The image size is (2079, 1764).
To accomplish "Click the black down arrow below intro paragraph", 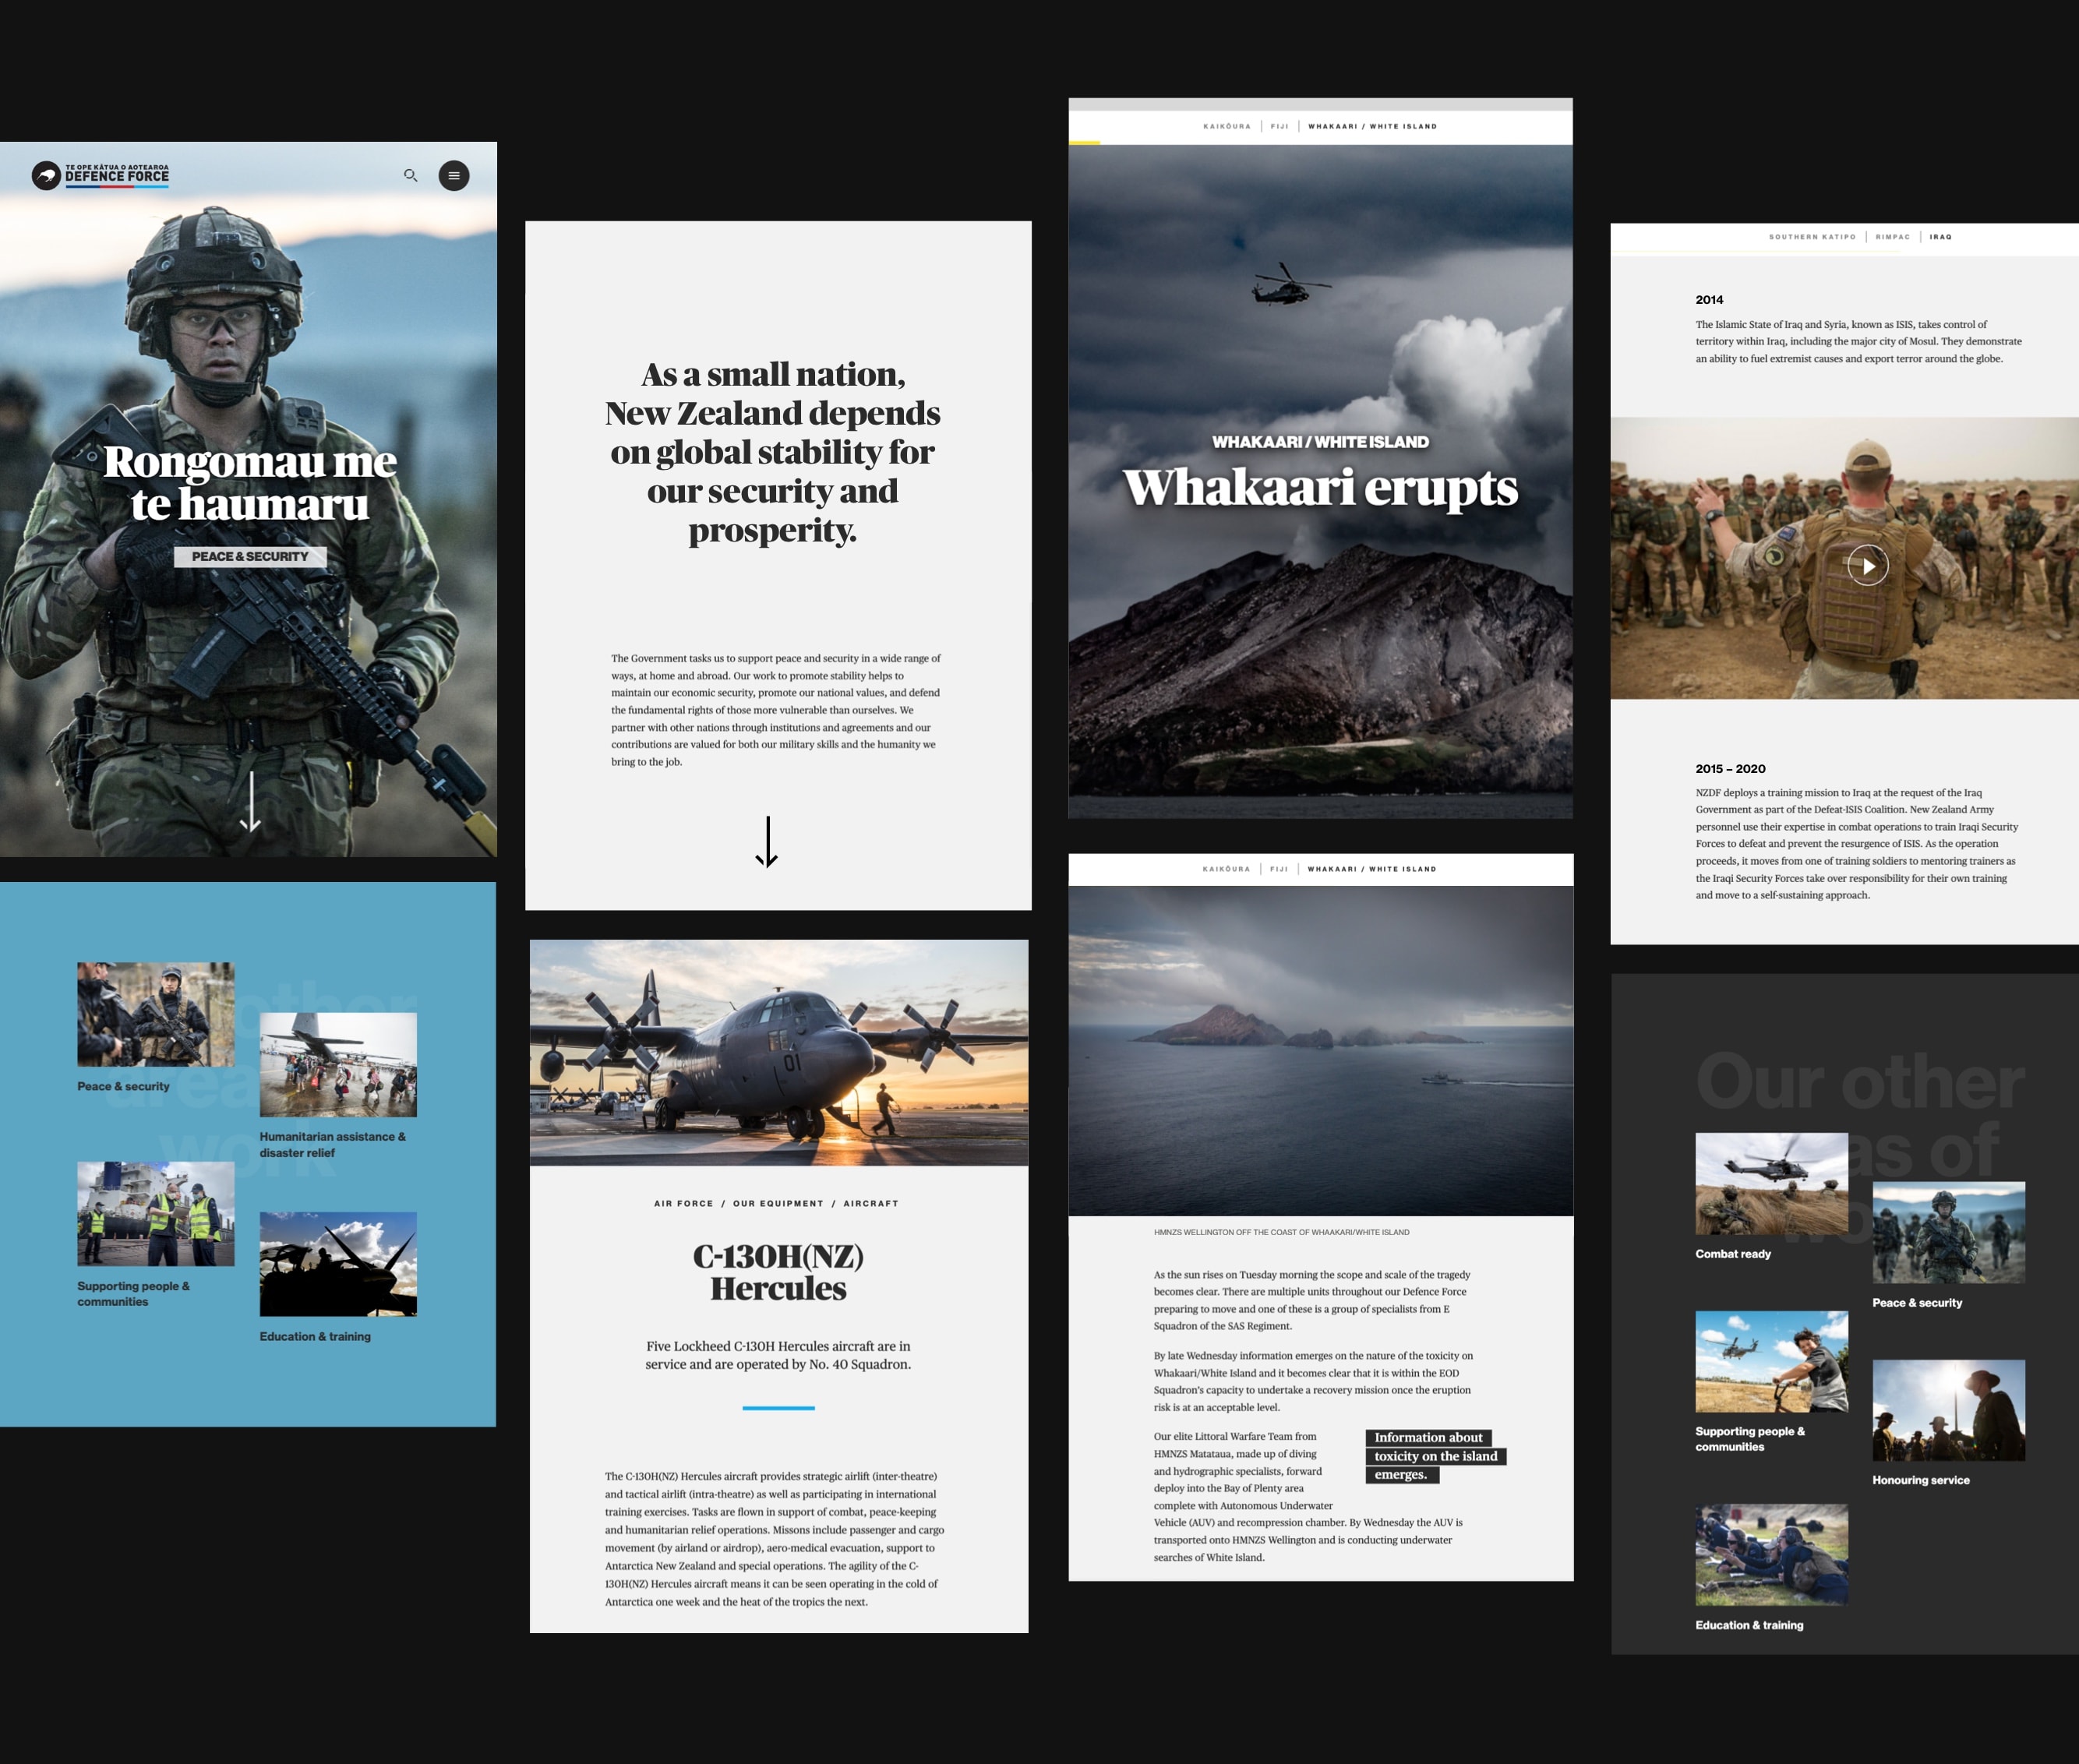I will pos(767,842).
